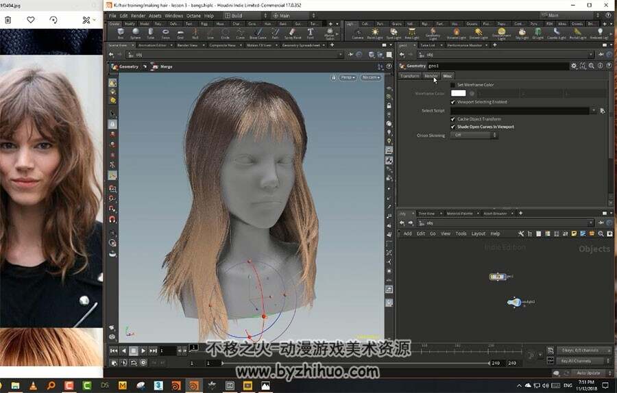The image size is (617, 393).
Task: Select the Draw Curve shelf tool
Action: pos(258,34)
